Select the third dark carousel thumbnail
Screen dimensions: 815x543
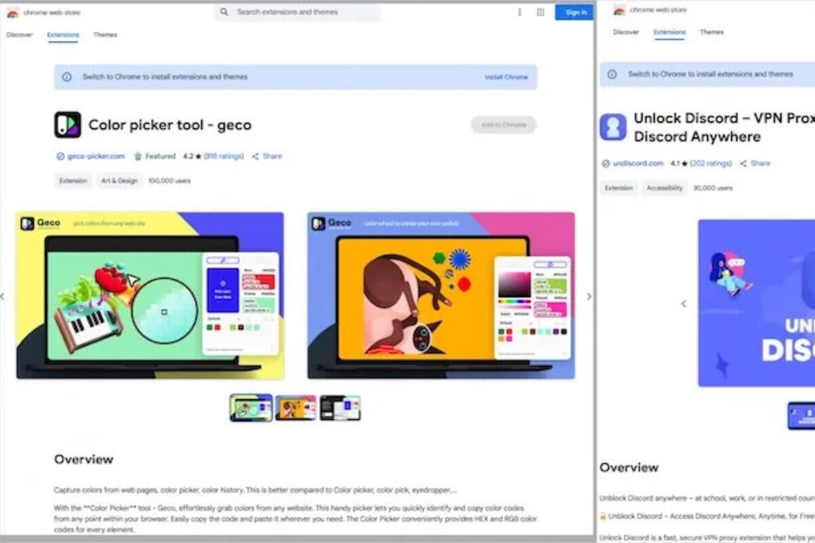340,408
